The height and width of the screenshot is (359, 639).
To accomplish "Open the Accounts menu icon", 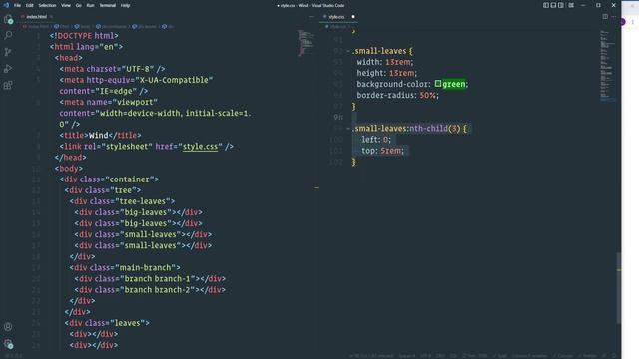I will pos(8,327).
